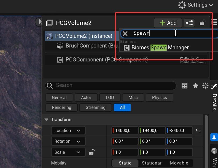Open Edit in C++ link
Viewport: 218px width, 168px height.
coord(192,60)
